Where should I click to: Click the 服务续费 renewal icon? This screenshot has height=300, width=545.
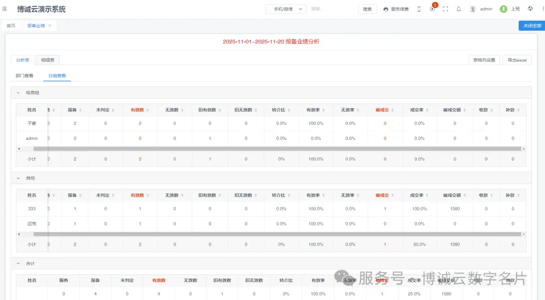tap(386, 9)
